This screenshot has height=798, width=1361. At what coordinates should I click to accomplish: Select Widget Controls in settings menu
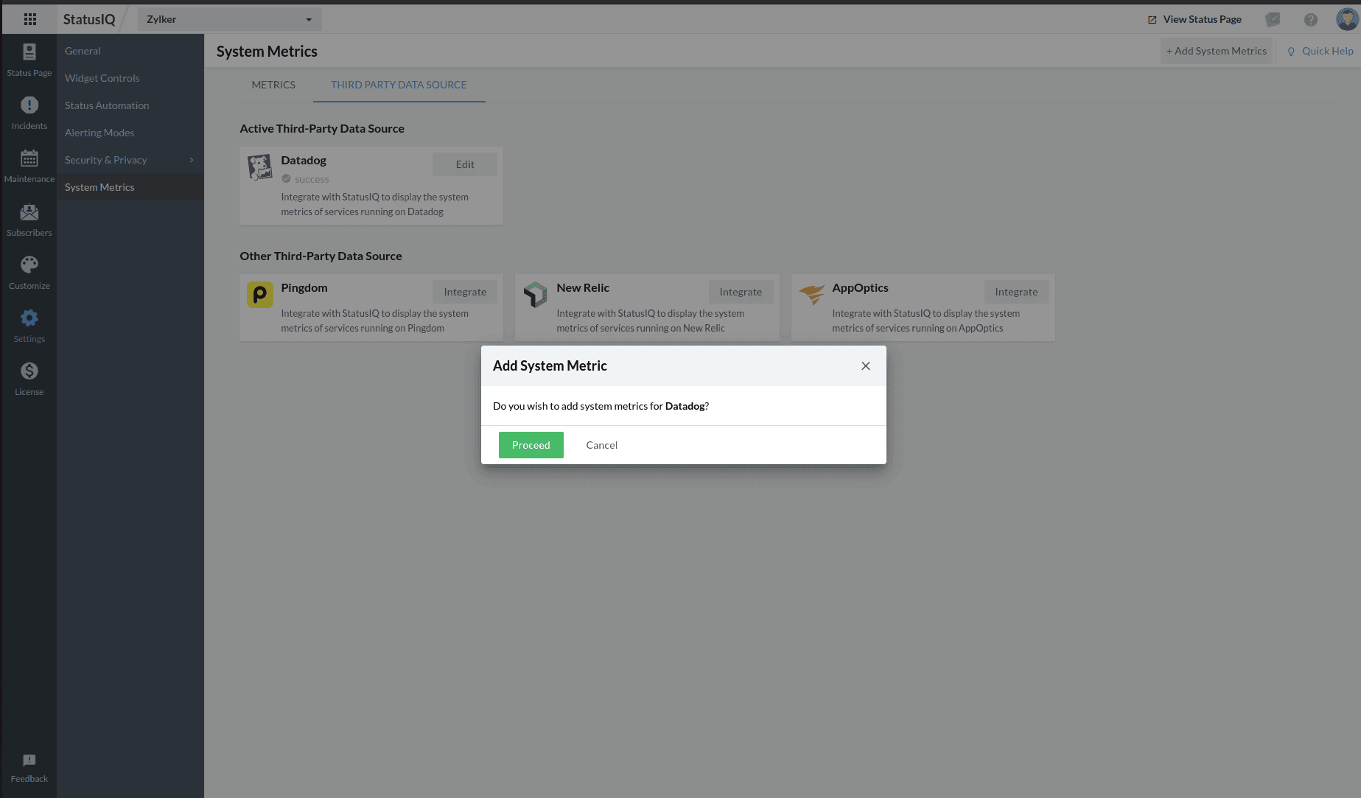click(x=102, y=78)
